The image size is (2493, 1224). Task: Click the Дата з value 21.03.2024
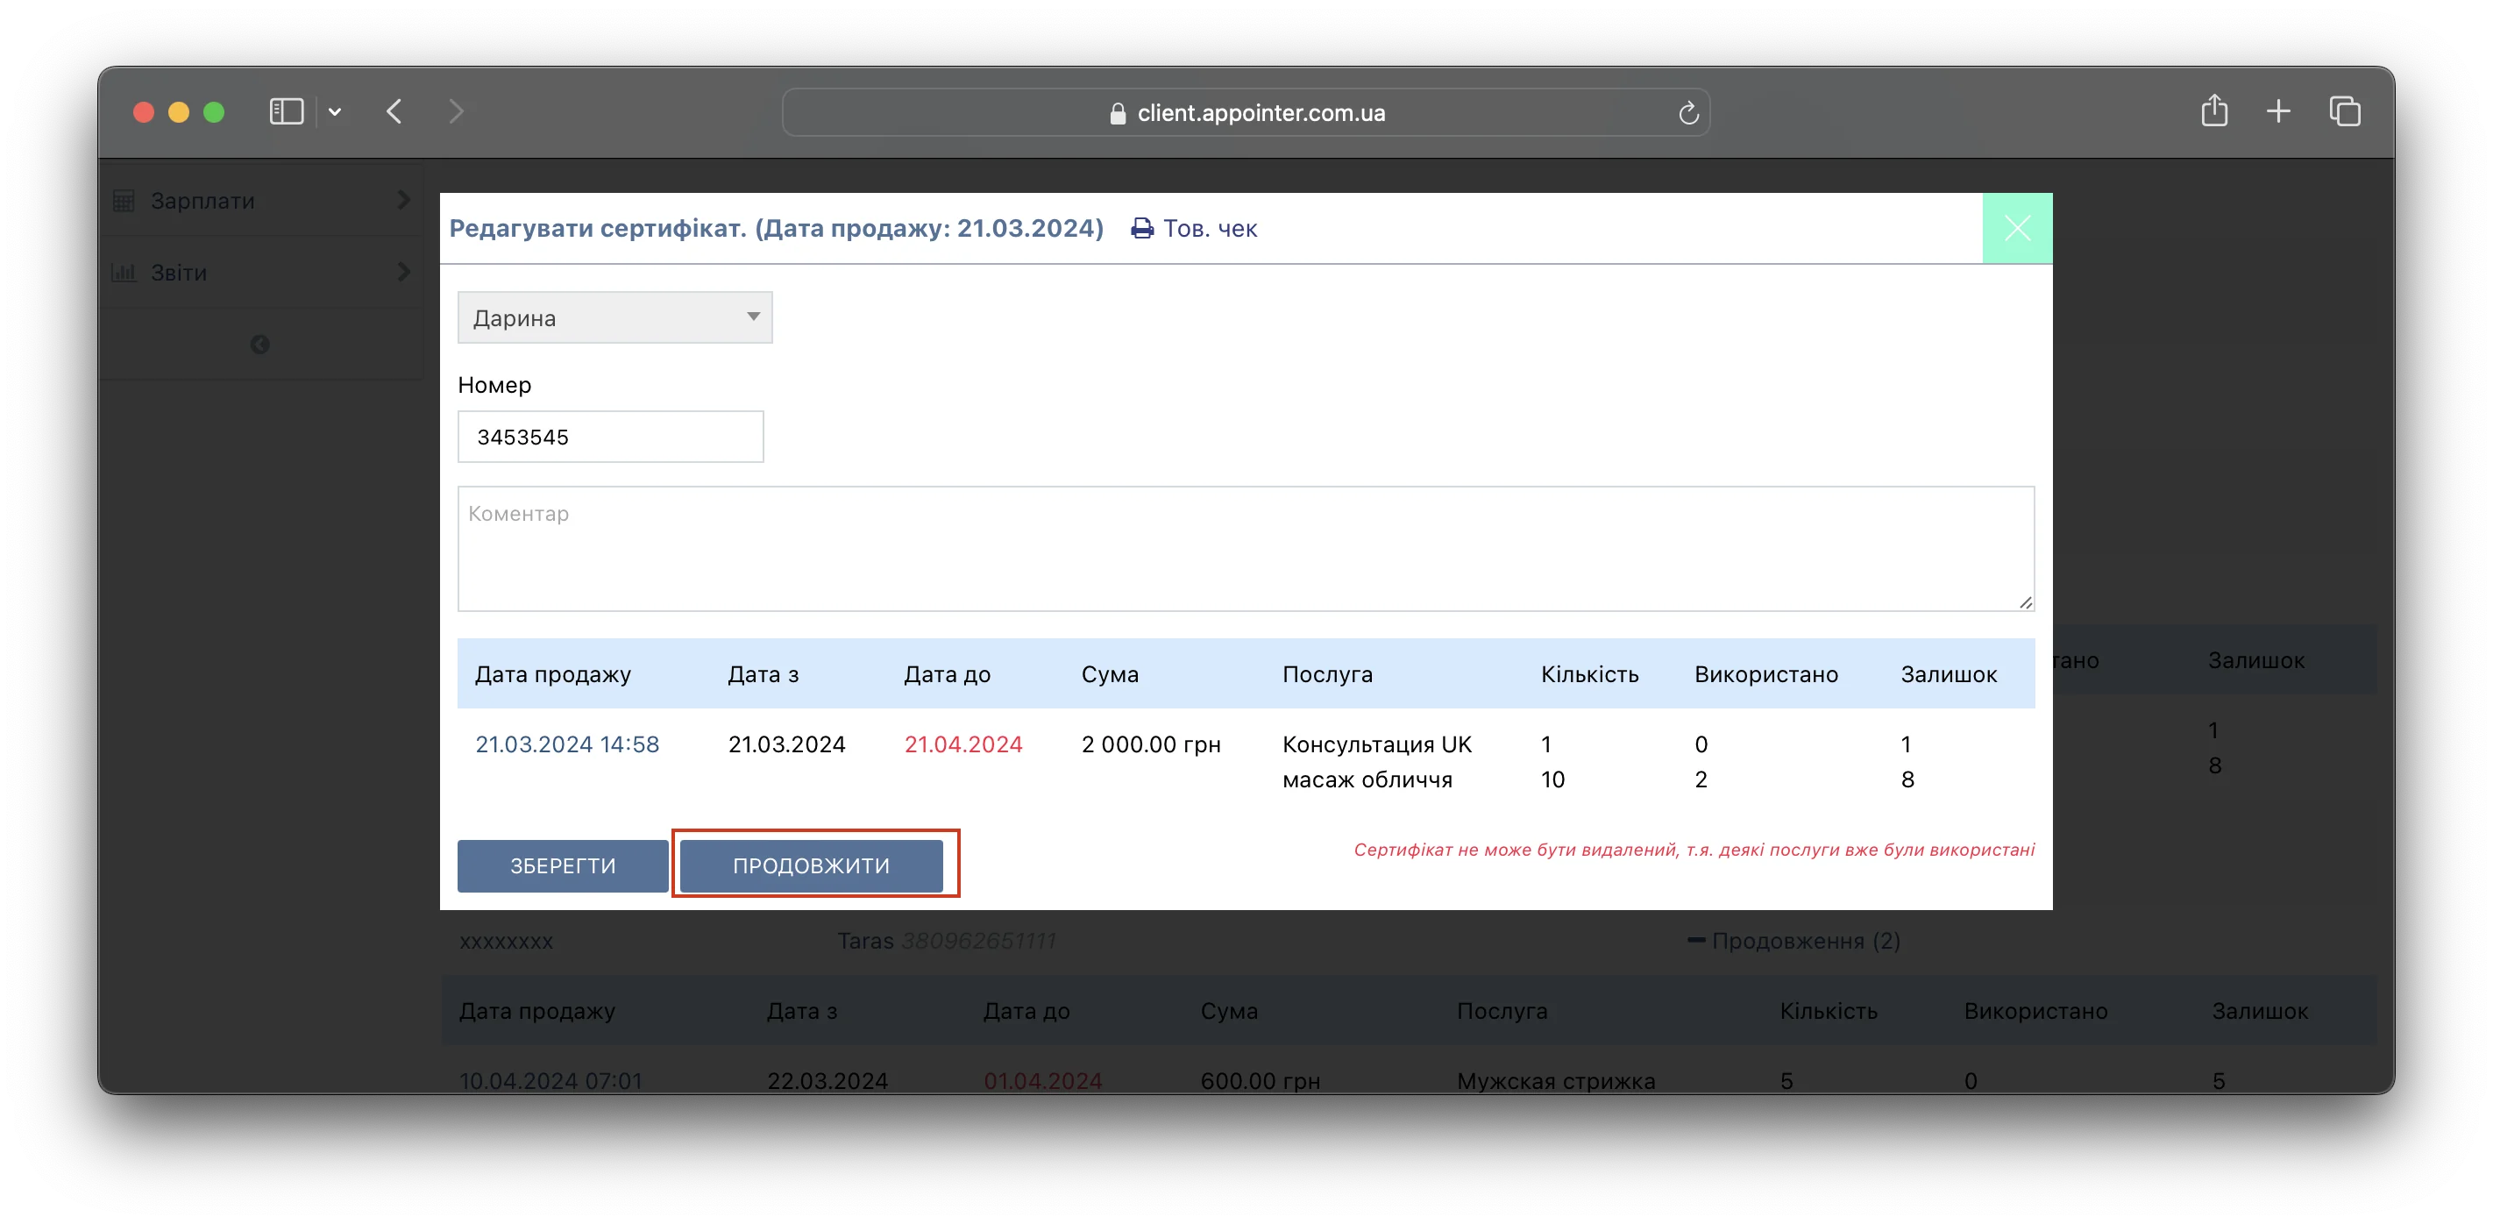pyautogui.click(x=787, y=744)
